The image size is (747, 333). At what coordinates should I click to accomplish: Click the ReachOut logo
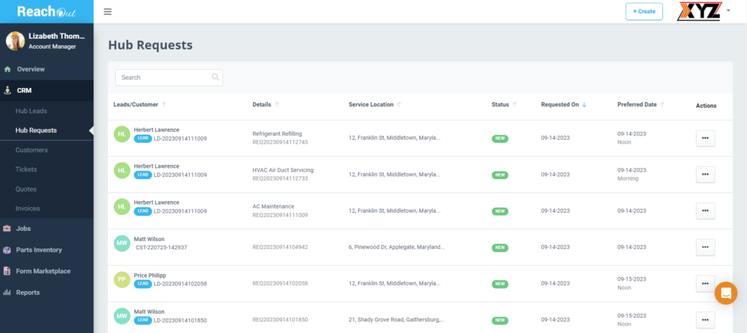(x=47, y=12)
